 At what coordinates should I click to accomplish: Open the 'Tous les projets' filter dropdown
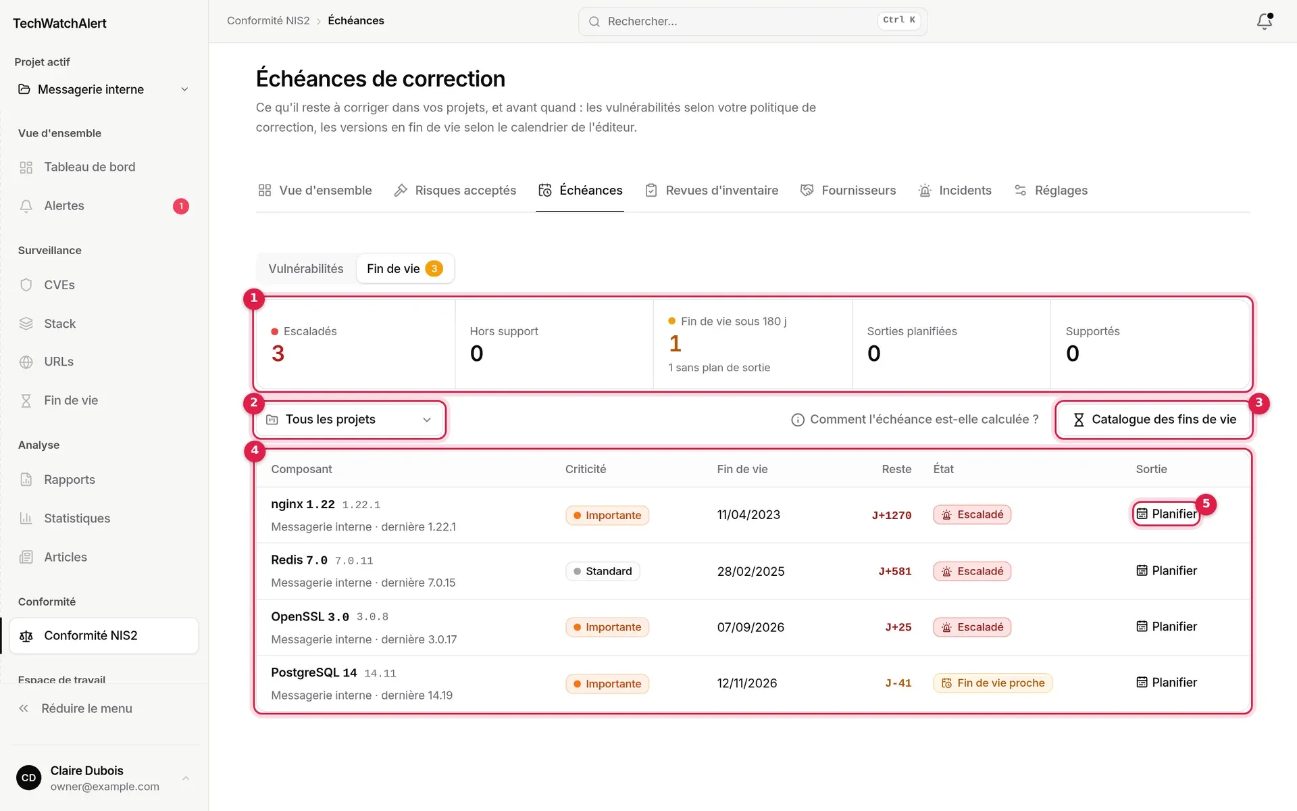click(349, 420)
